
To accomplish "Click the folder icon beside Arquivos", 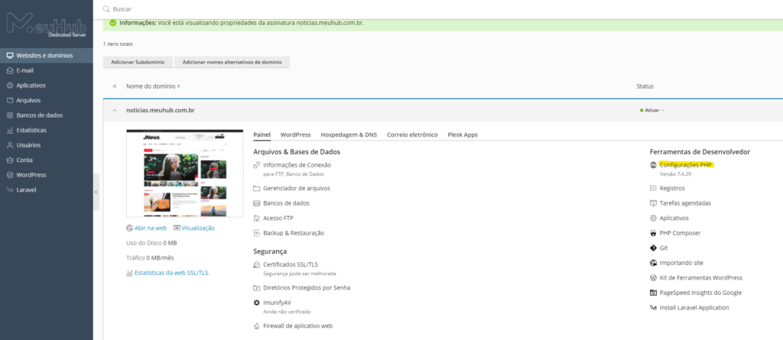I will pyautogui.click(x=10, y=100).
